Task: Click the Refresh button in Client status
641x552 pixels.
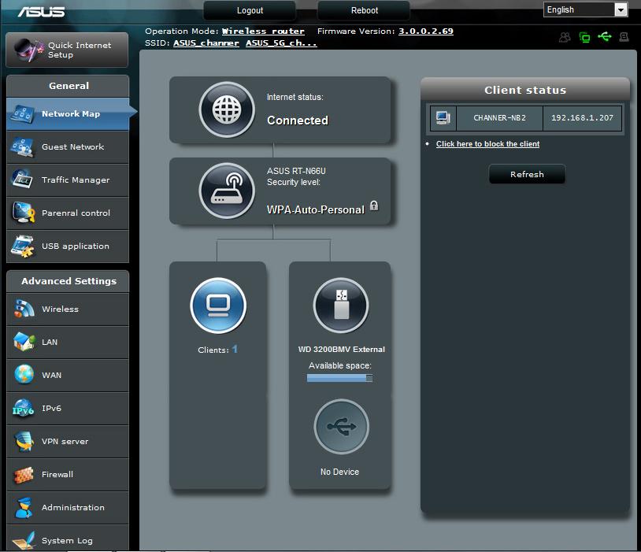Action: click(x=527, y=174)
